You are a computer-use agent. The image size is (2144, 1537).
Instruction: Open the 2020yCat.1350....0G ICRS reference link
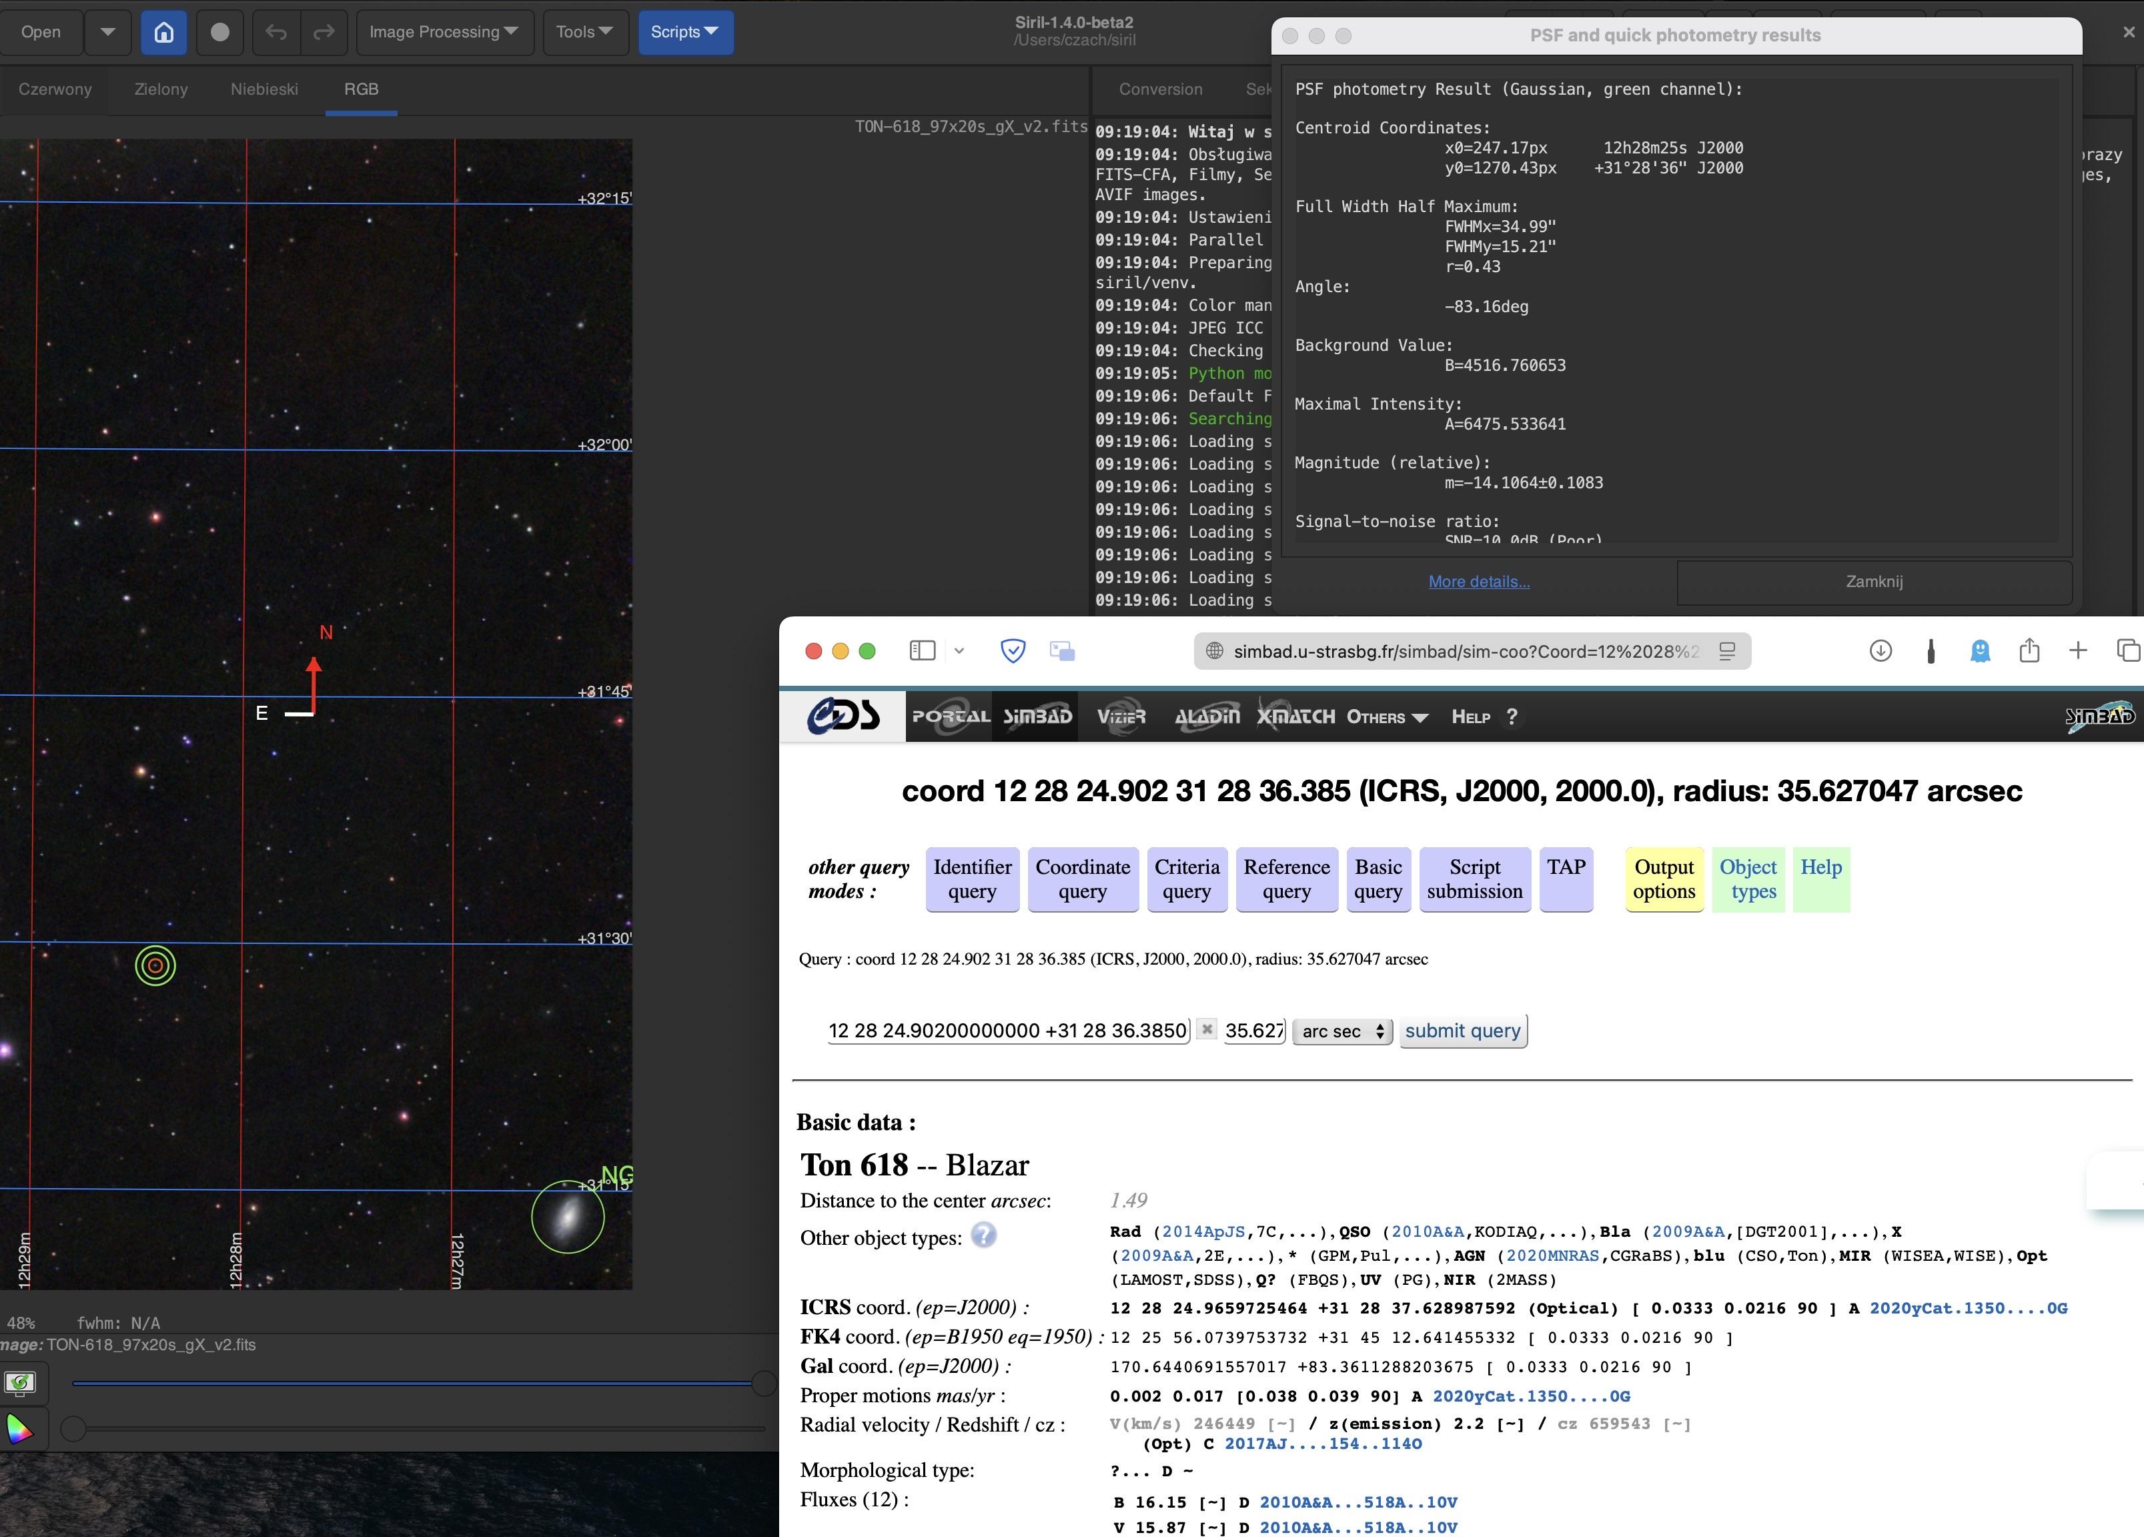click(1968, 1308)
